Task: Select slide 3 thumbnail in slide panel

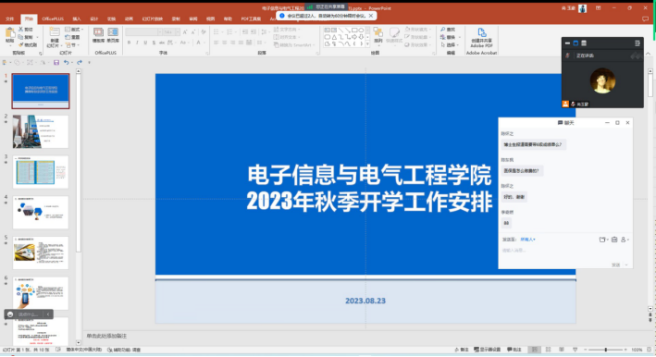Action: pyautogui.click(x=41, y=172)
